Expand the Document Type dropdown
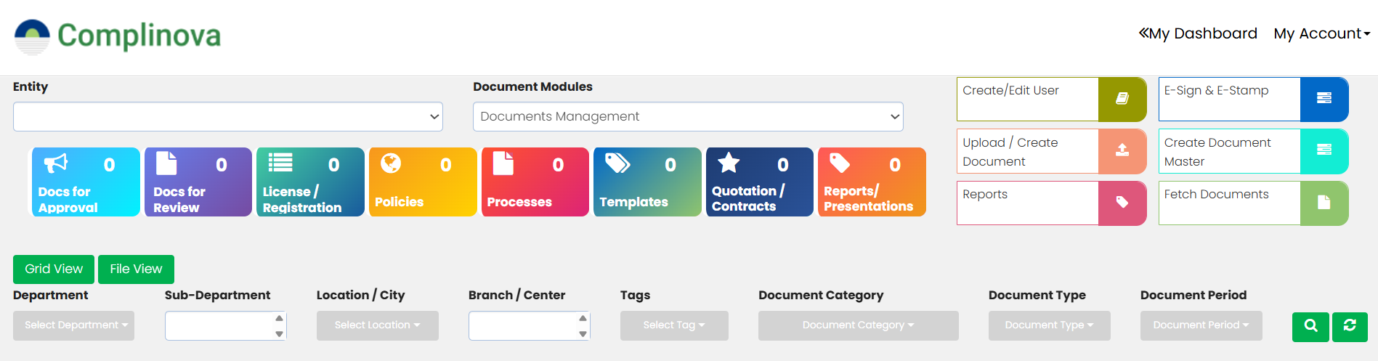Viewport: 1378px width, 361px height. [1050, 325]
